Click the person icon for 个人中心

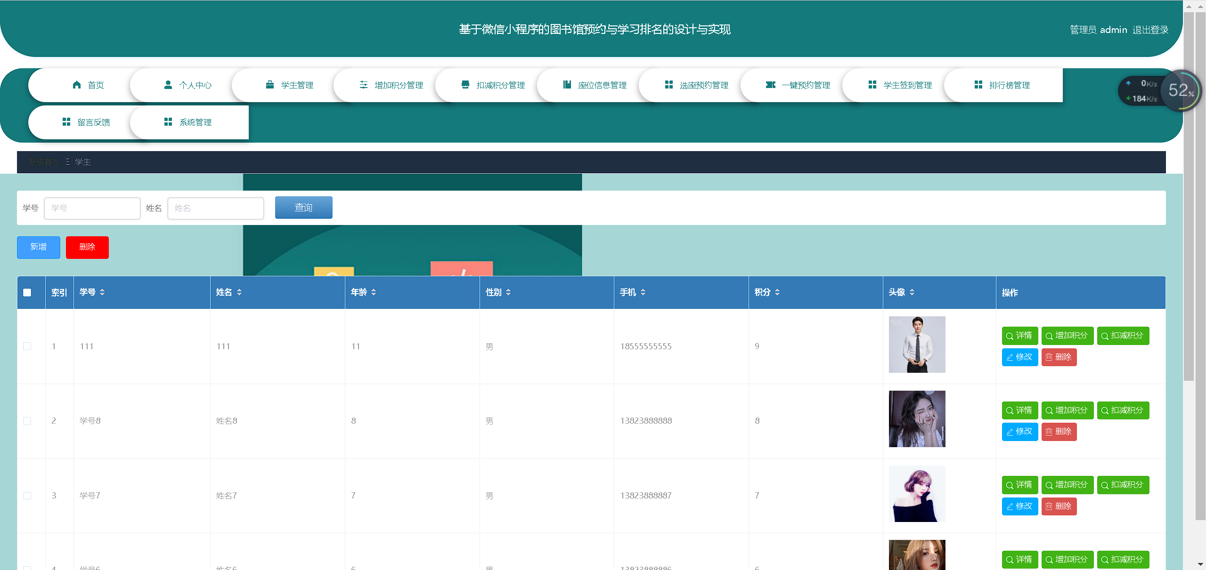pyautogui.click(x=168, y=85)
